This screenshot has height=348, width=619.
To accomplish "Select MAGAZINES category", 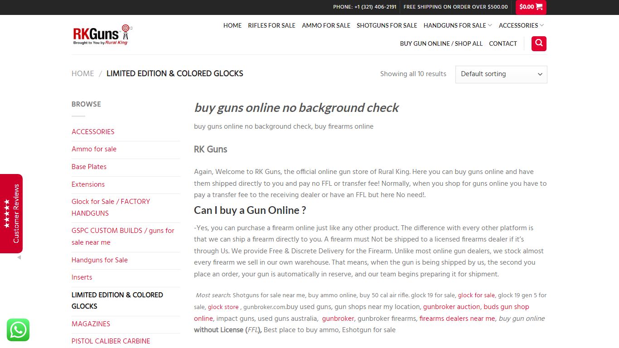I will pyautogui.click(x=91, y=324).
